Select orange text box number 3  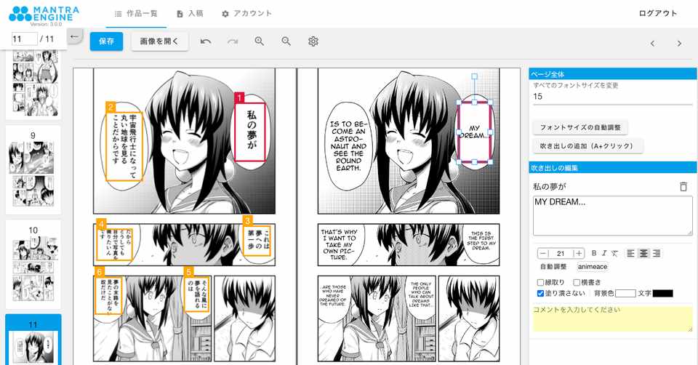(257, 241)
